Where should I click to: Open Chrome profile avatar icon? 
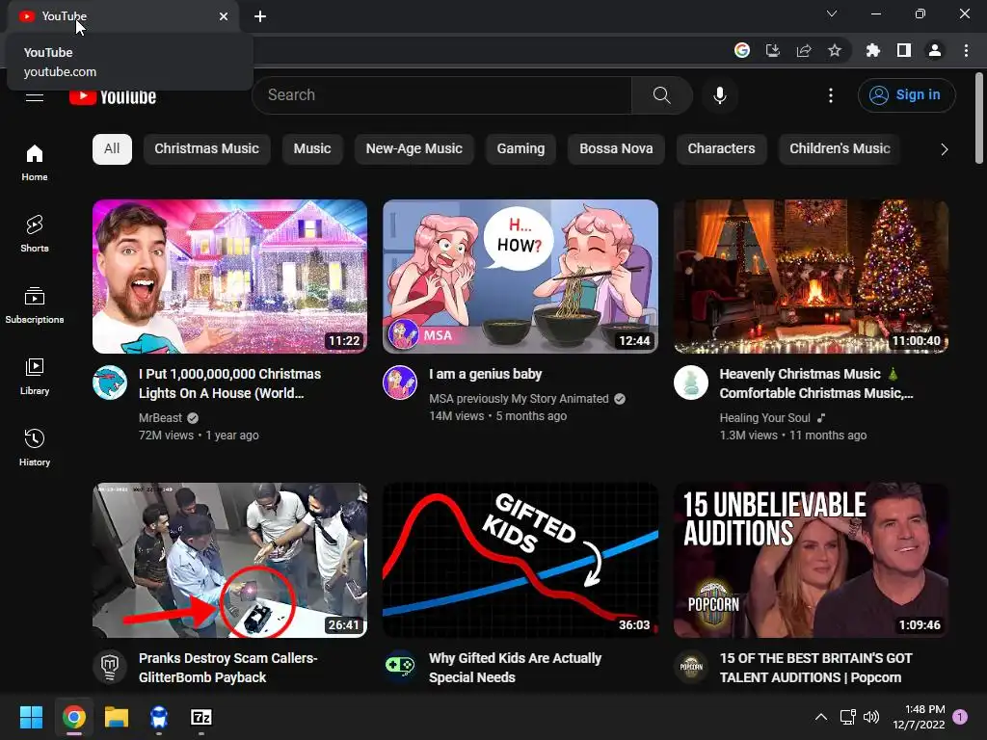tap(935, 50)
